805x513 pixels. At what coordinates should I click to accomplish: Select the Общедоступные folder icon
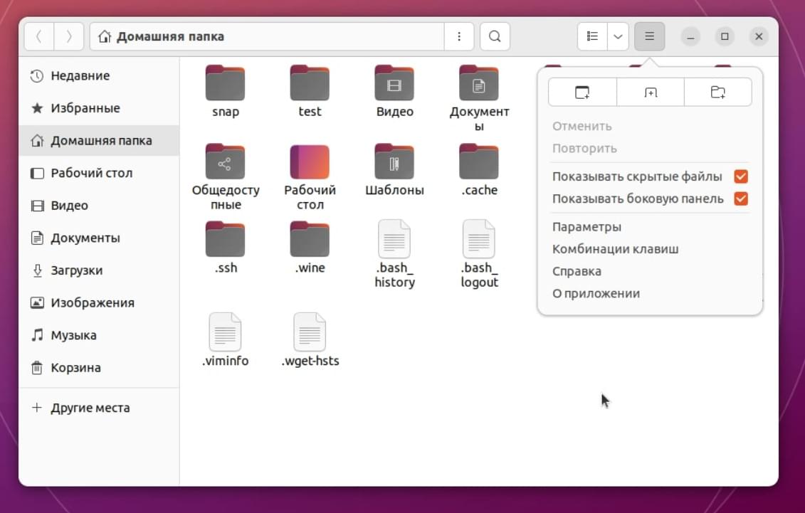click(x=226, y=162)
